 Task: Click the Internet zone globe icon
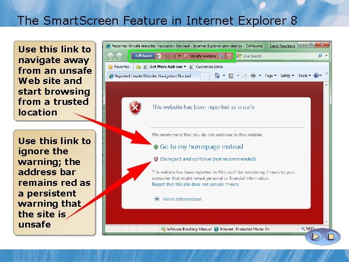tap(216, 229)
